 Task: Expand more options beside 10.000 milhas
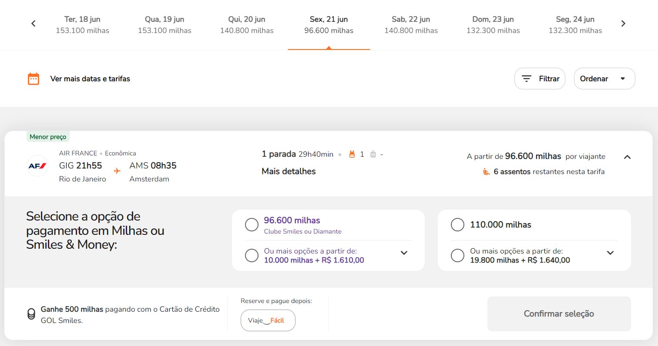404,253
